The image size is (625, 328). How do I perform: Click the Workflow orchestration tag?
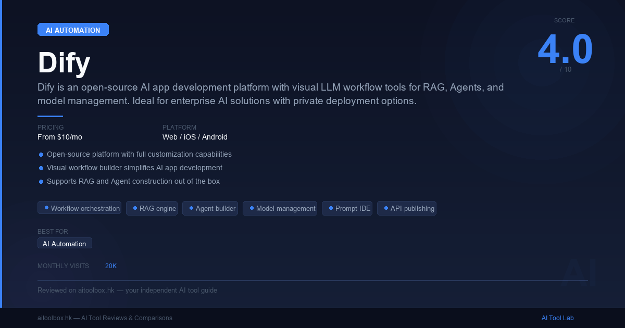tap(79, 208)
